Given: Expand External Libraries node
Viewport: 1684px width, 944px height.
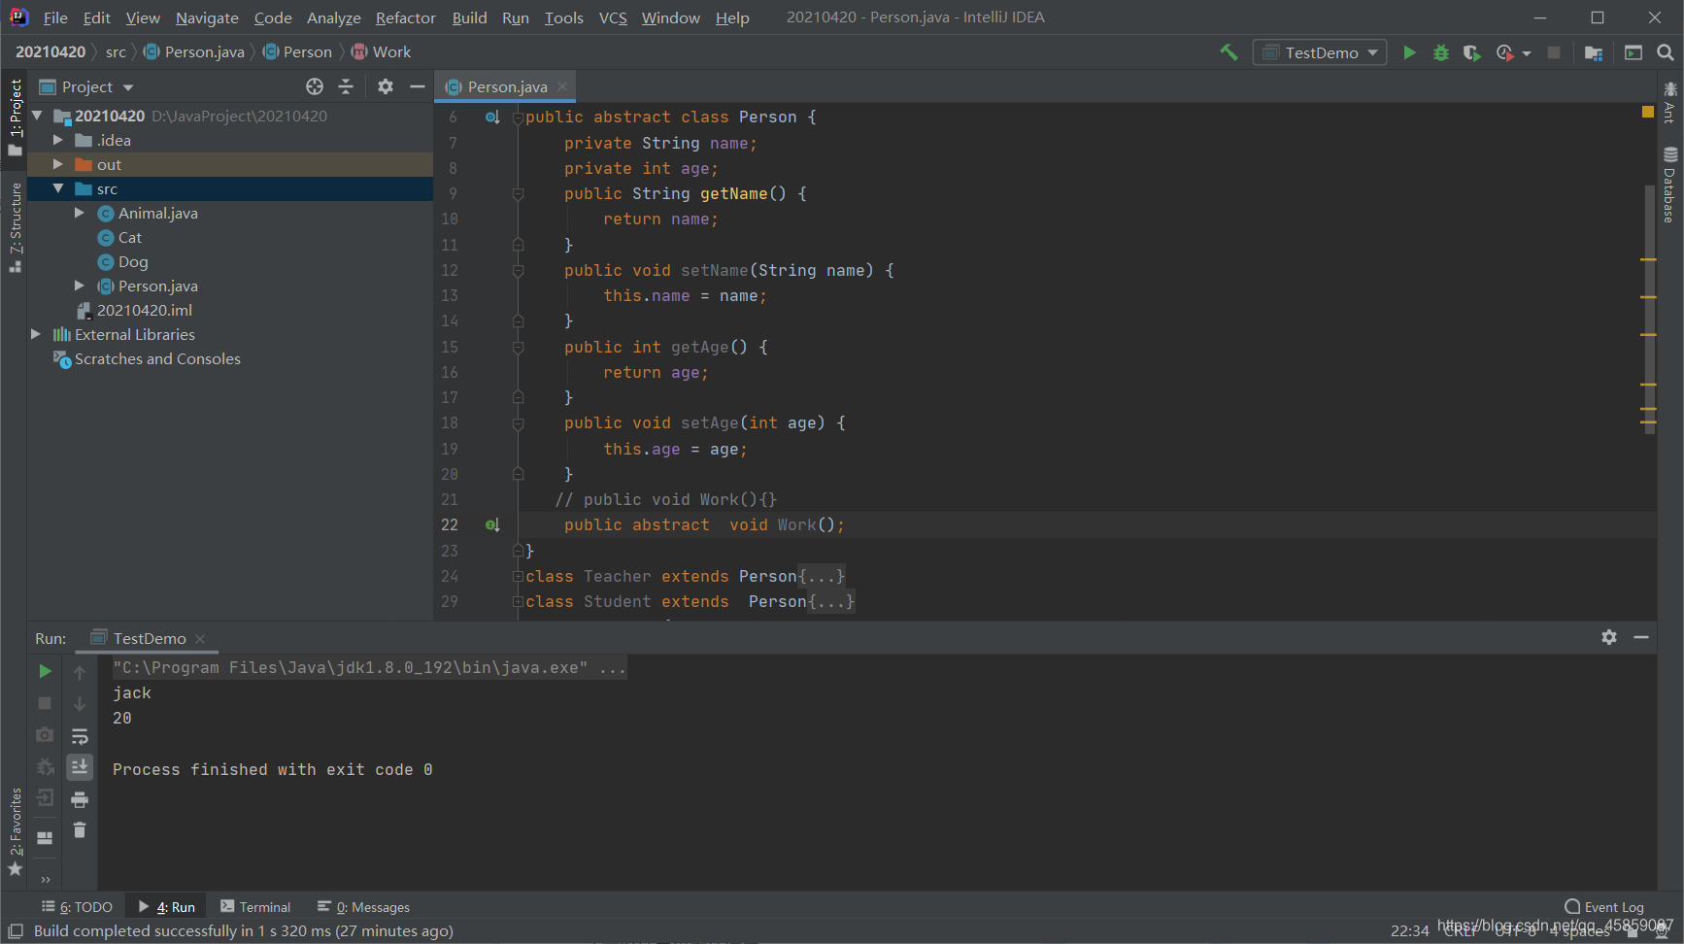Looking at the screenshot, I should coord(36,334).
